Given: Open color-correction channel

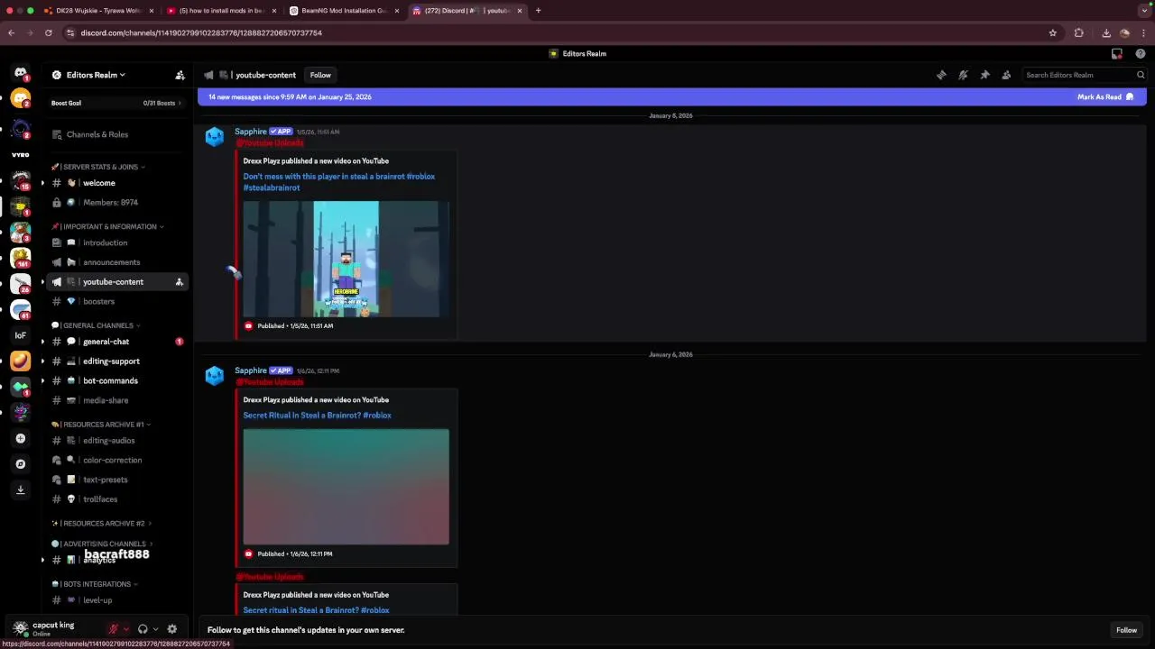Looking at the screenshot, I should 117,460.
